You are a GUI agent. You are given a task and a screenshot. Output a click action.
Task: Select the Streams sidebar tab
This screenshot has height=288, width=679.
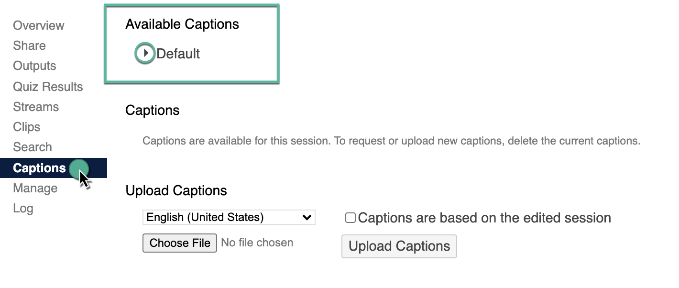click(36, 107)
